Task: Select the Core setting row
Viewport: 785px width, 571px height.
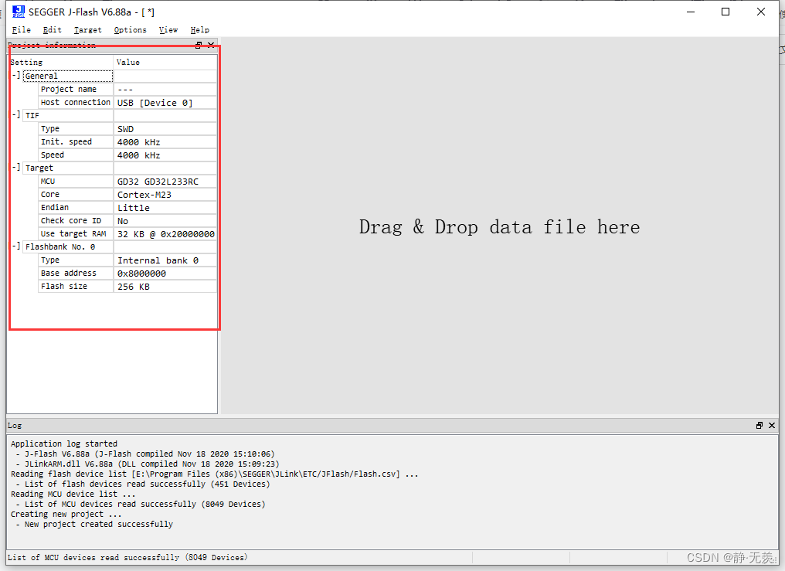Action: (76, 194)
